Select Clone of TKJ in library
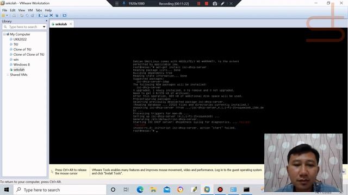 pyautogui.click(x=22, y=49)
